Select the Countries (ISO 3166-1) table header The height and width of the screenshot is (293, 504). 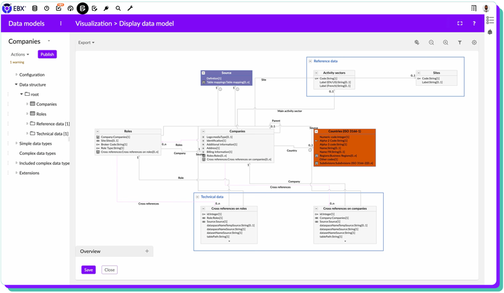coord(345,131)
